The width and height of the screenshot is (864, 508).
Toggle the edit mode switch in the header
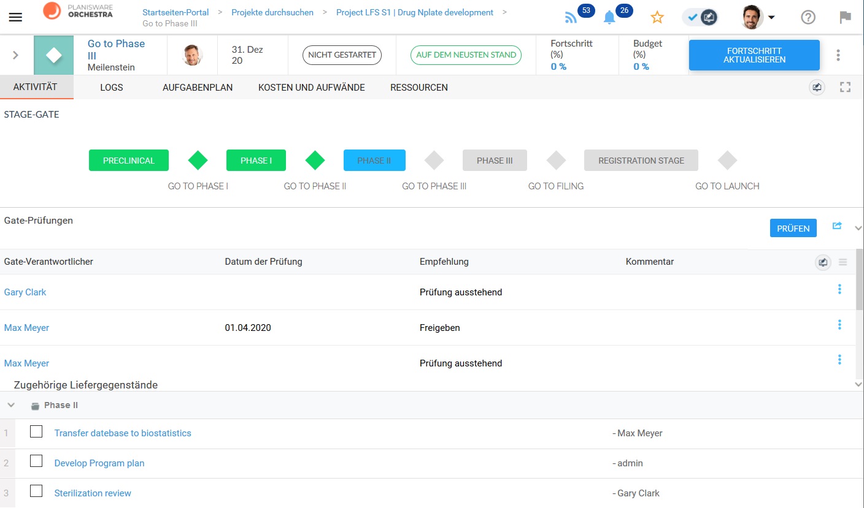click(700, 18)
